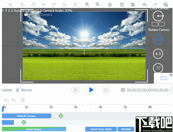Click play-from-current-frame button

click(106, 90)
